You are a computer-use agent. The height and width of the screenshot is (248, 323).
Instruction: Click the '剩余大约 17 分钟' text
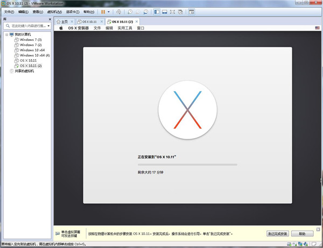150,172
